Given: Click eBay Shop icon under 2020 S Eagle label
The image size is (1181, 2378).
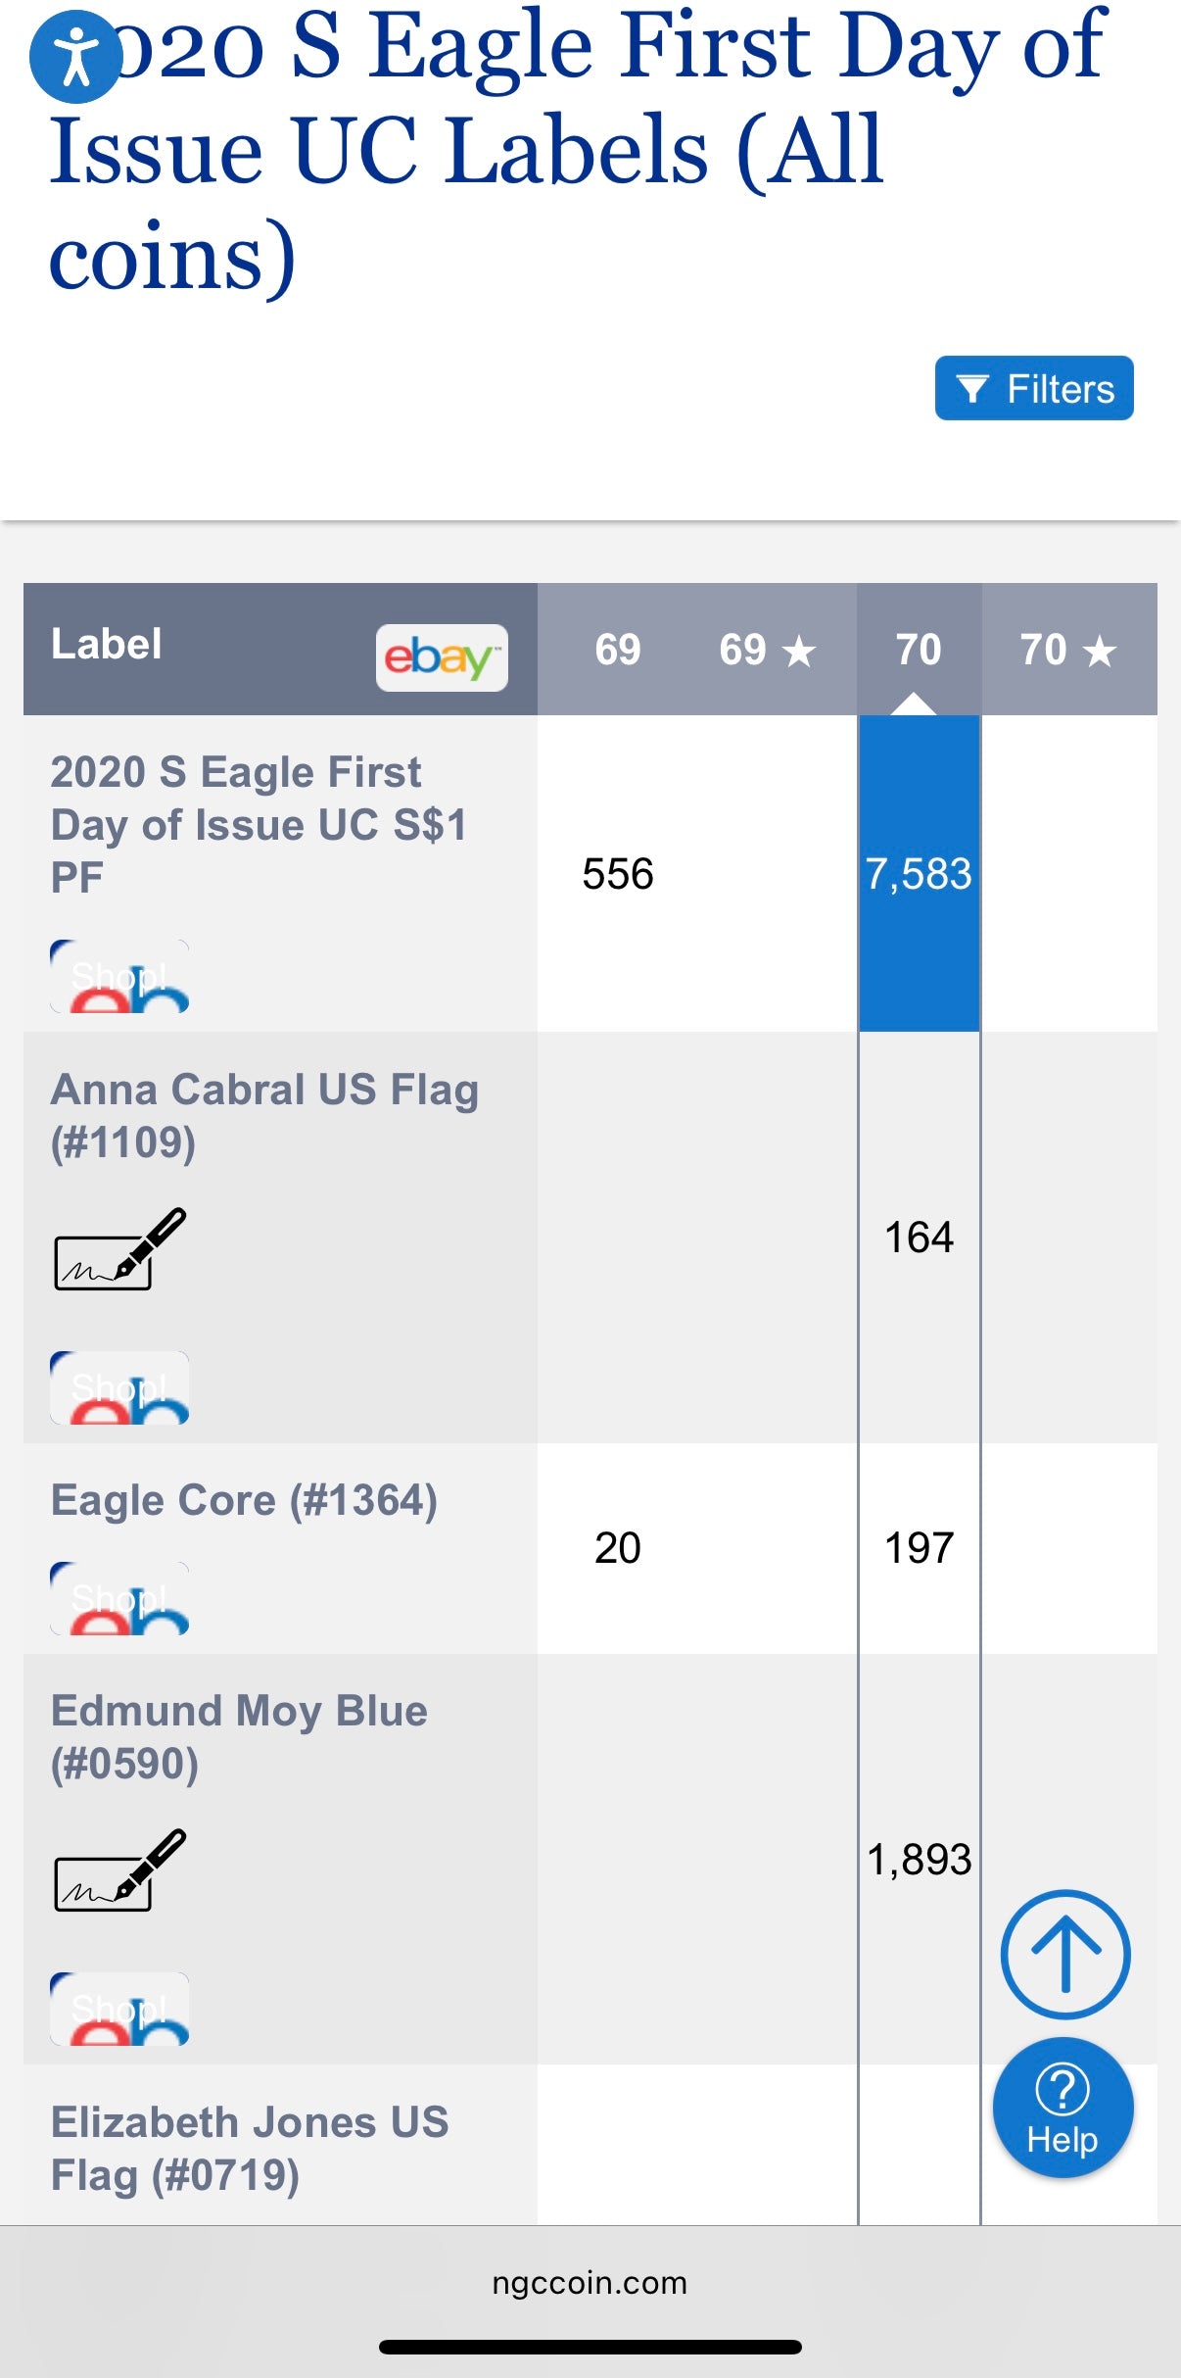Looking at the screenshot, I should click(x=119, y=977).
